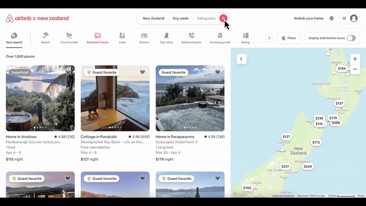Select the Countryside category
The image size is (366, 206).
point(70,38)
